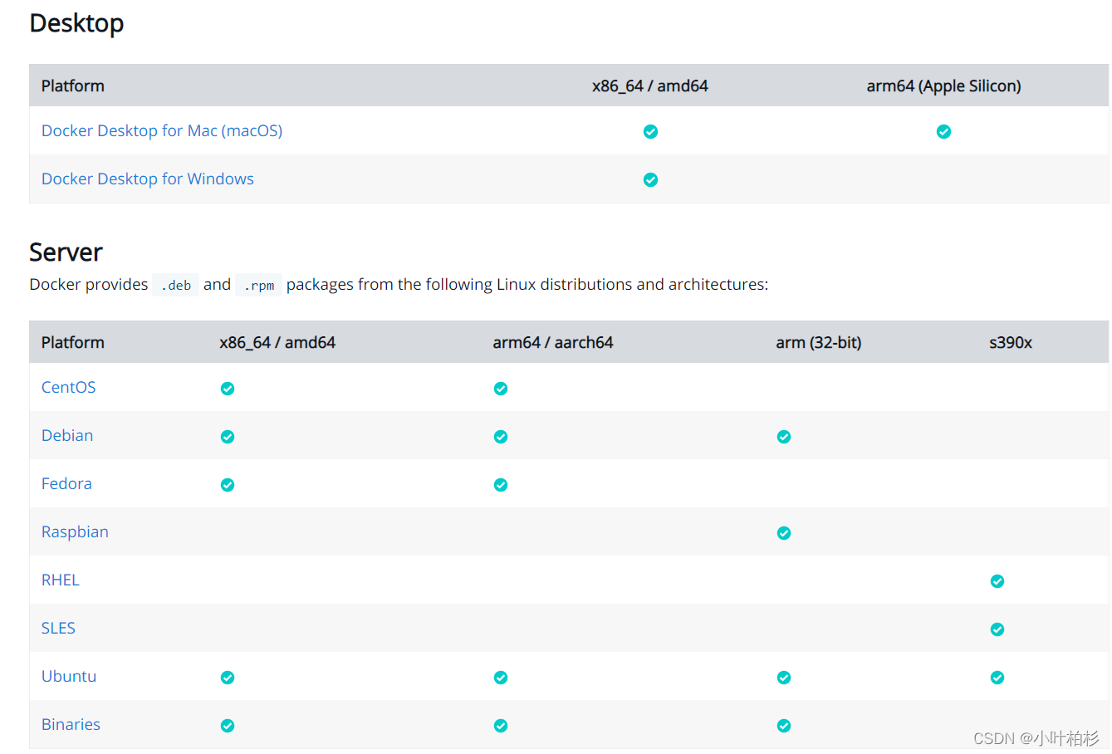
Task: Open the Debian platform link
Action: pyautogui.click(x=67, y=435)
